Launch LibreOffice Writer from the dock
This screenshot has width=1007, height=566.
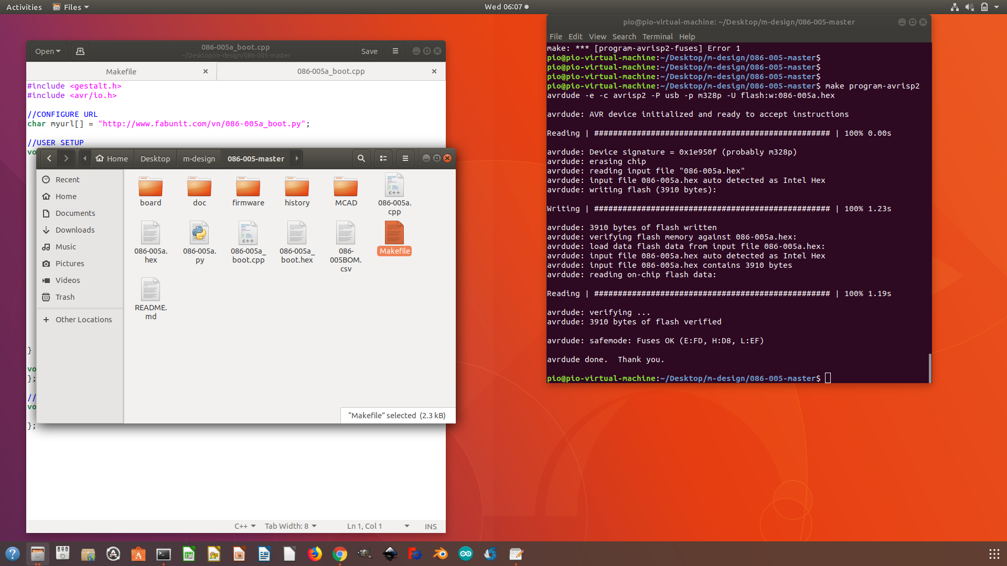(x=264, y=554)
